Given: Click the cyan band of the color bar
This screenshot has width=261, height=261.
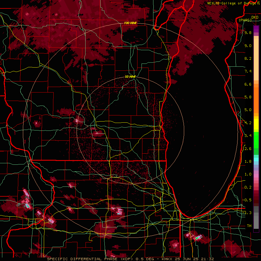Looking at the screenshot, I should click(256, 159).
